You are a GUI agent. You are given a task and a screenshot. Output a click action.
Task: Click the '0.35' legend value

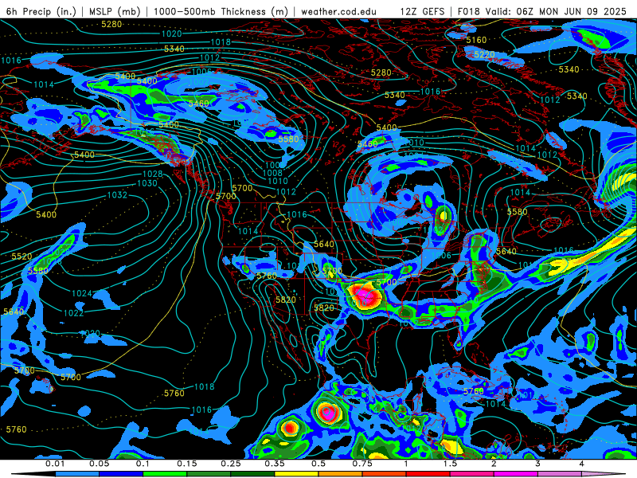275,464
